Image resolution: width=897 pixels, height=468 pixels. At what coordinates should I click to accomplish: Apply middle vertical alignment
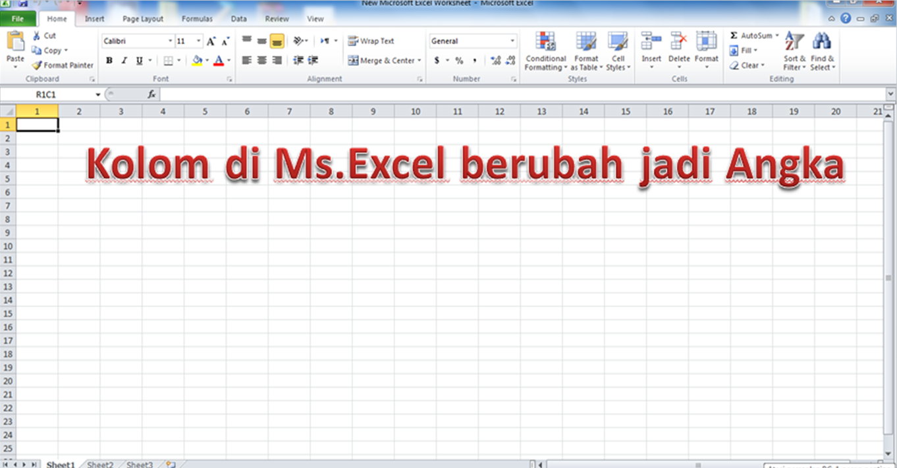pyautogui.click(x=261, y=41)
